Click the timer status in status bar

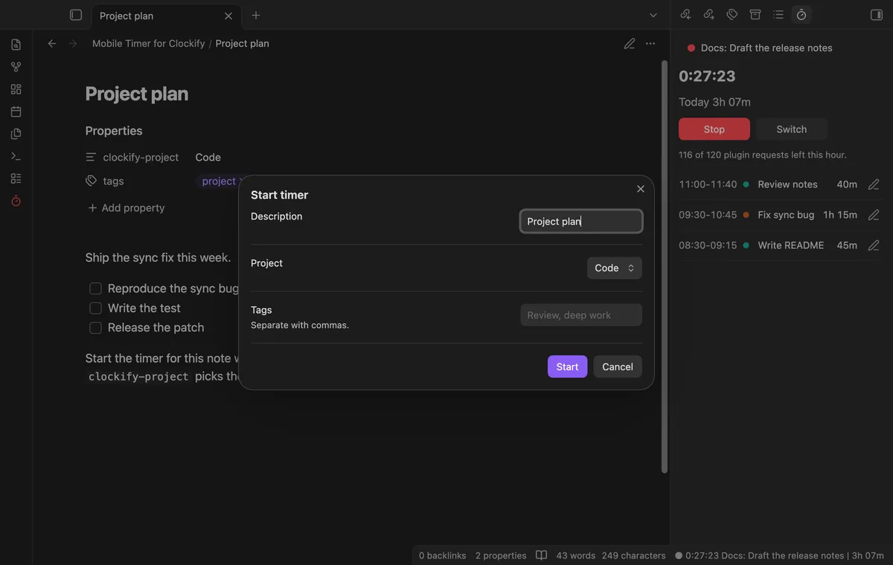coord(779,555)
